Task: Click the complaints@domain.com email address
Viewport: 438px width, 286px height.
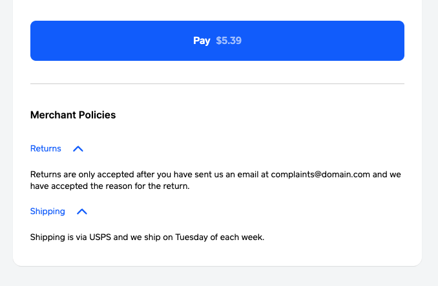Action: pos(320,175)
